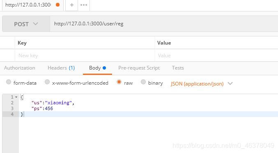Click the Value parameter field

pos(216,56)
